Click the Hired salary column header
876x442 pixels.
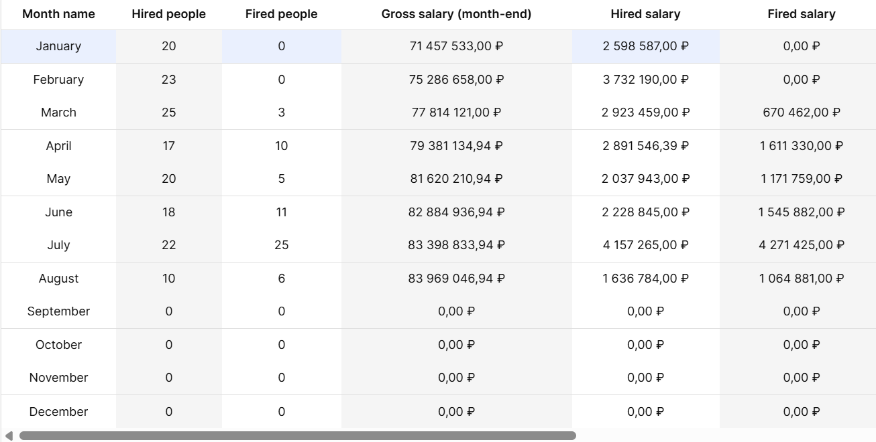(x=645, y=14)
